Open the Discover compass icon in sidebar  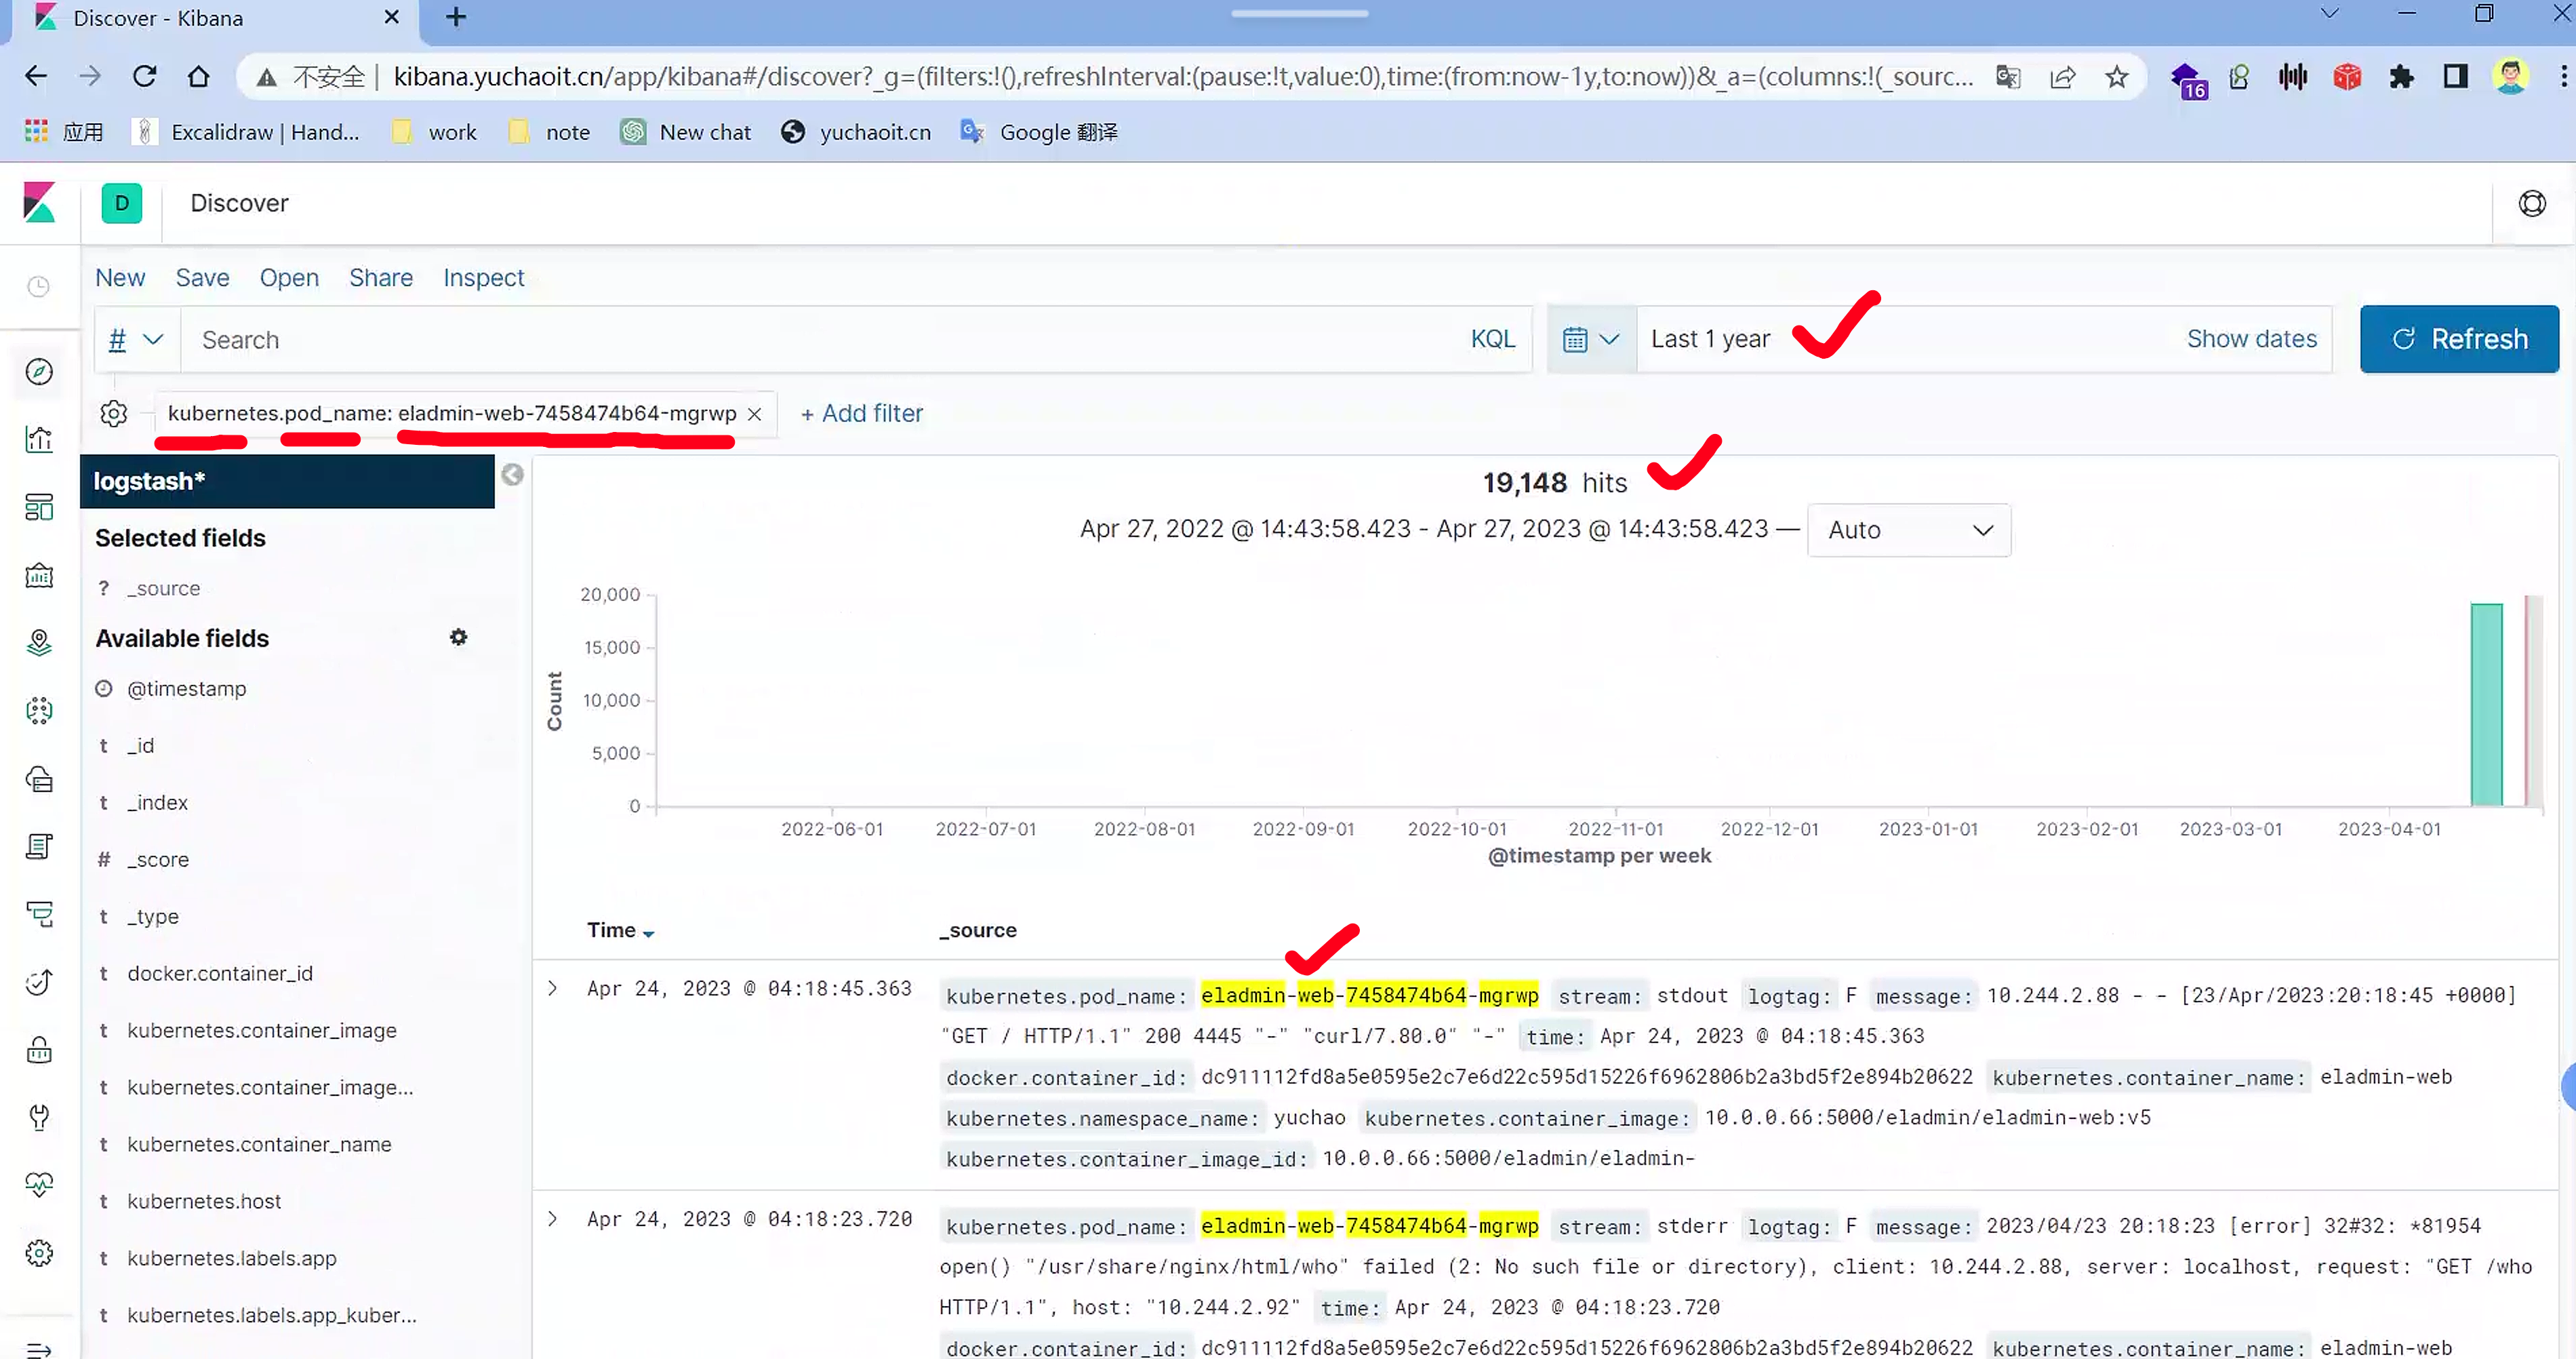click(39, 372)
